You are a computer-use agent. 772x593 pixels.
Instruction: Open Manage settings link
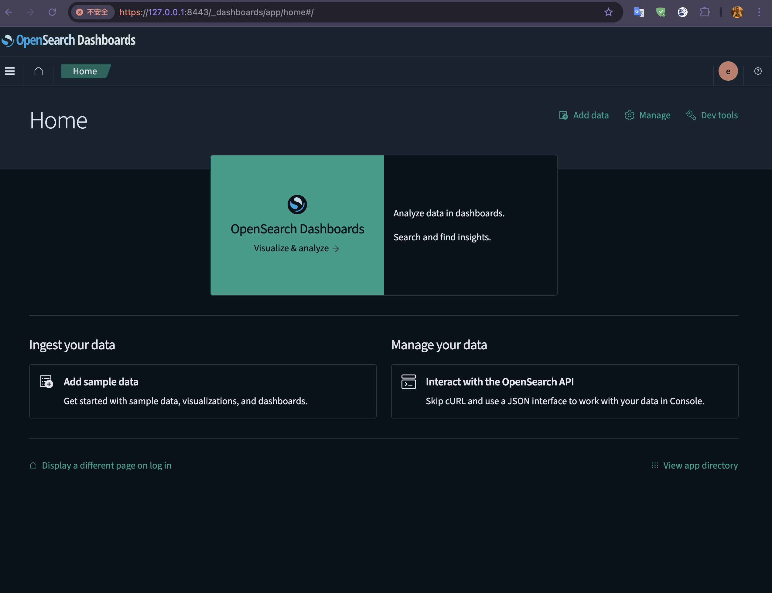tap(648, 115)
